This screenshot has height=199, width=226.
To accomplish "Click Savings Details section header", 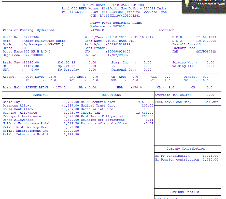I will pos(185,192).
